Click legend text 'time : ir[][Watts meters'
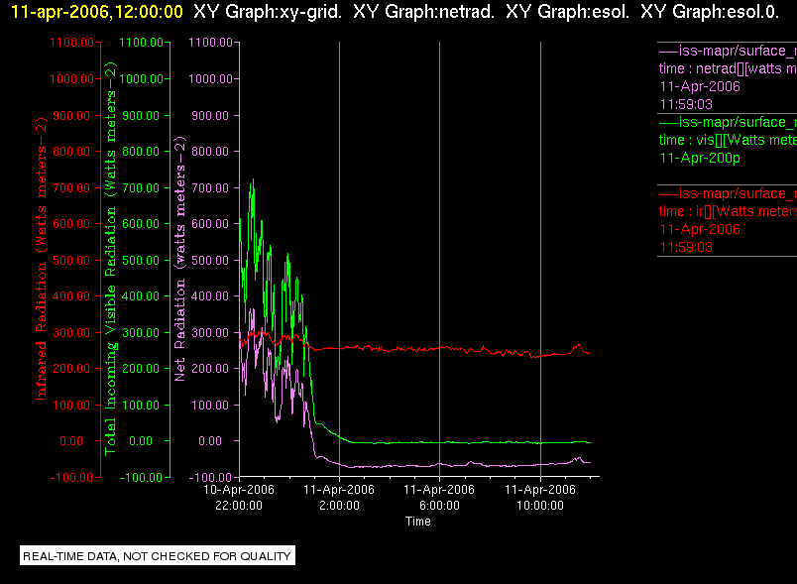This screenshot has height=584, width=797. pos(728,211)
